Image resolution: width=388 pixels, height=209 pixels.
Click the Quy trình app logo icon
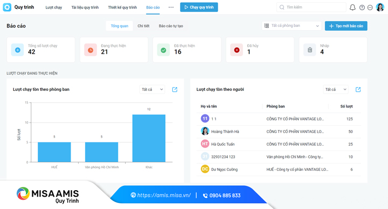coord(7,7)
